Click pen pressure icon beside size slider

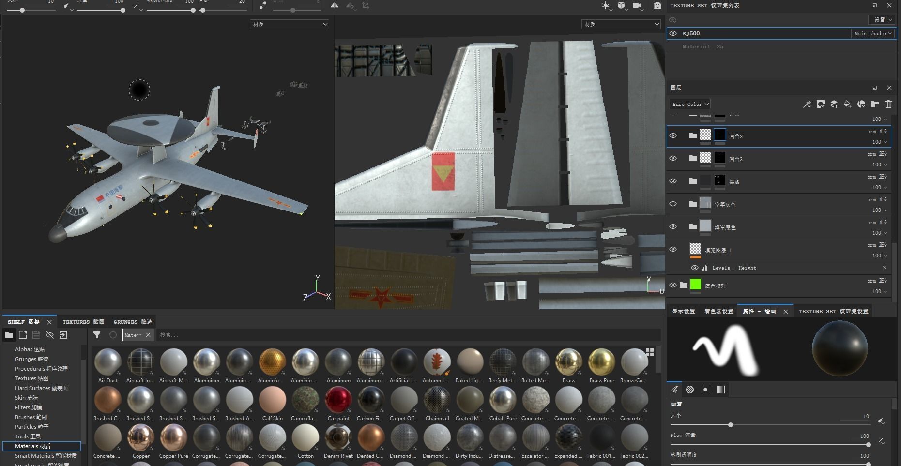pyautogui.click(x=882, y=421)
